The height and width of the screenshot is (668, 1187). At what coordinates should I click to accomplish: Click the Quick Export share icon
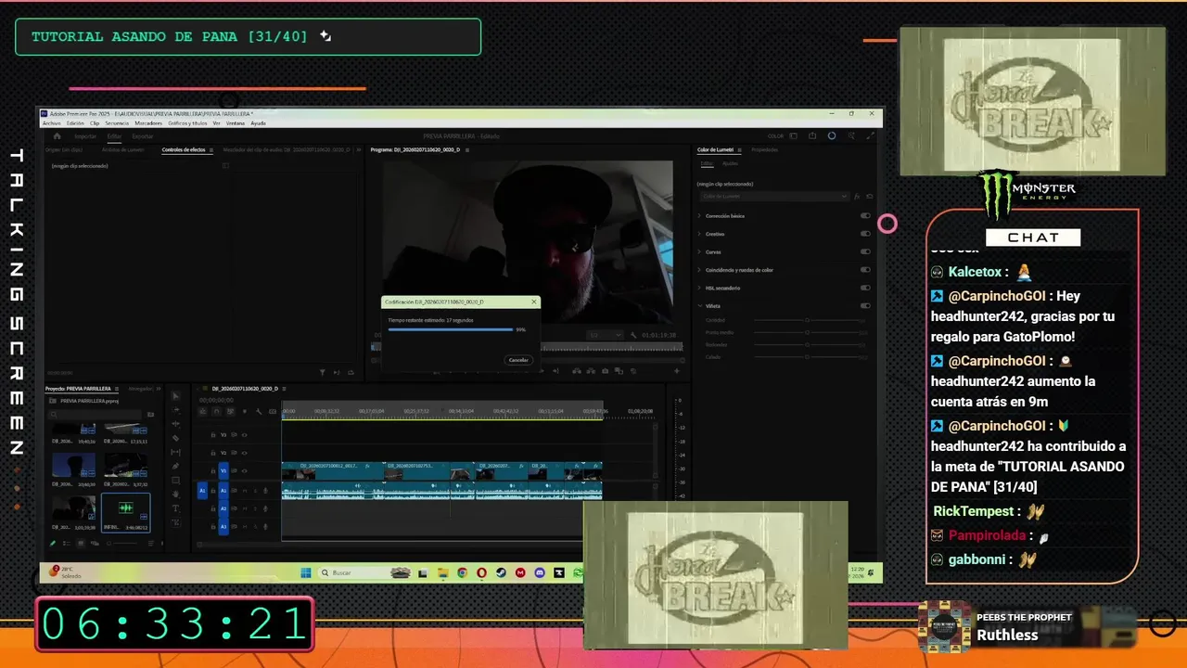(x=812, y=135)
